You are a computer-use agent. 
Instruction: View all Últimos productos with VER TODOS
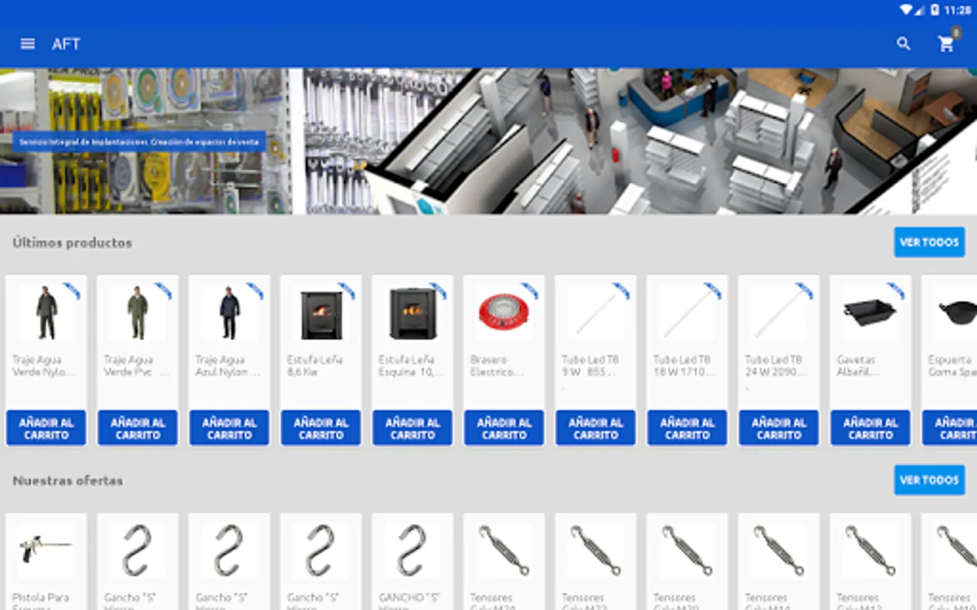pyautogui.click(x=929, y=242)
